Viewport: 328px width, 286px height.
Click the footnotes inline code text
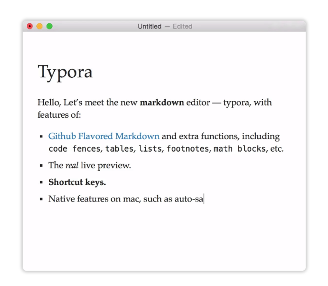pos(188,149)
